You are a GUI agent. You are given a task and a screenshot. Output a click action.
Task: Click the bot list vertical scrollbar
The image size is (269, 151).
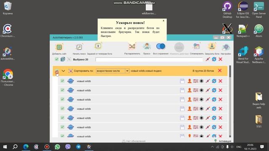pos(230,102)
